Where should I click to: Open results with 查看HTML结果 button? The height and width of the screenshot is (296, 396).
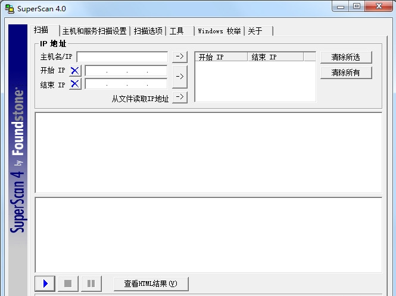[151, 284]
